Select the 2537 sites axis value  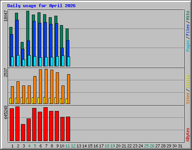pos(6,72)
